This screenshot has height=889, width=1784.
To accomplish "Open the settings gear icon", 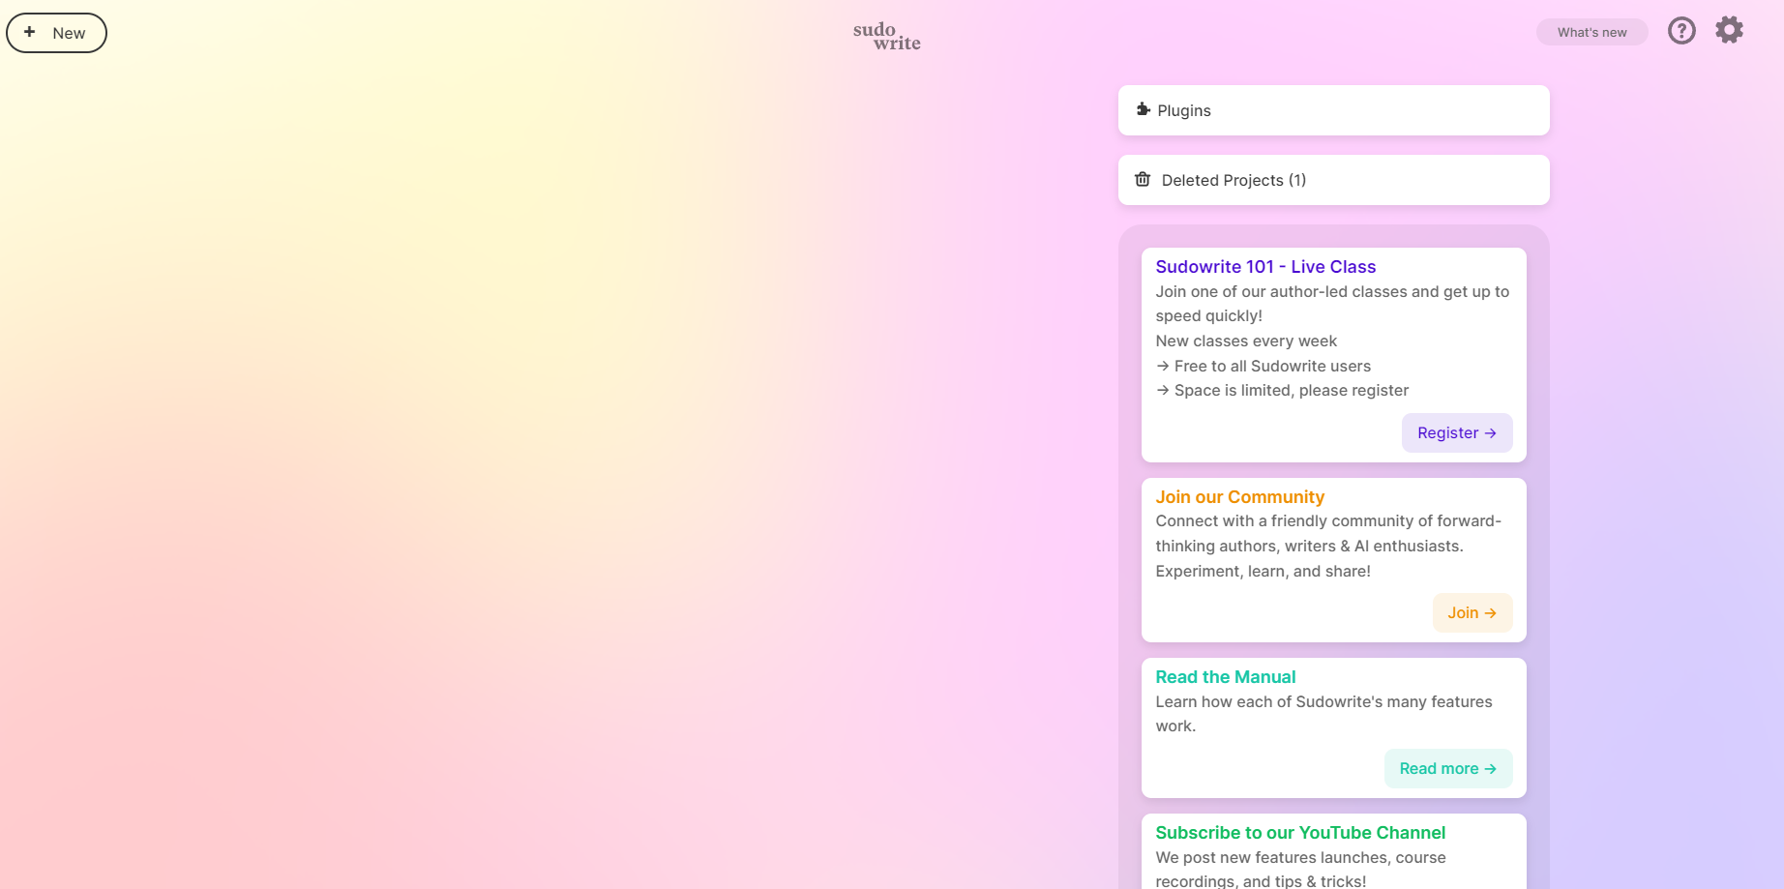I will [1729, 30].
